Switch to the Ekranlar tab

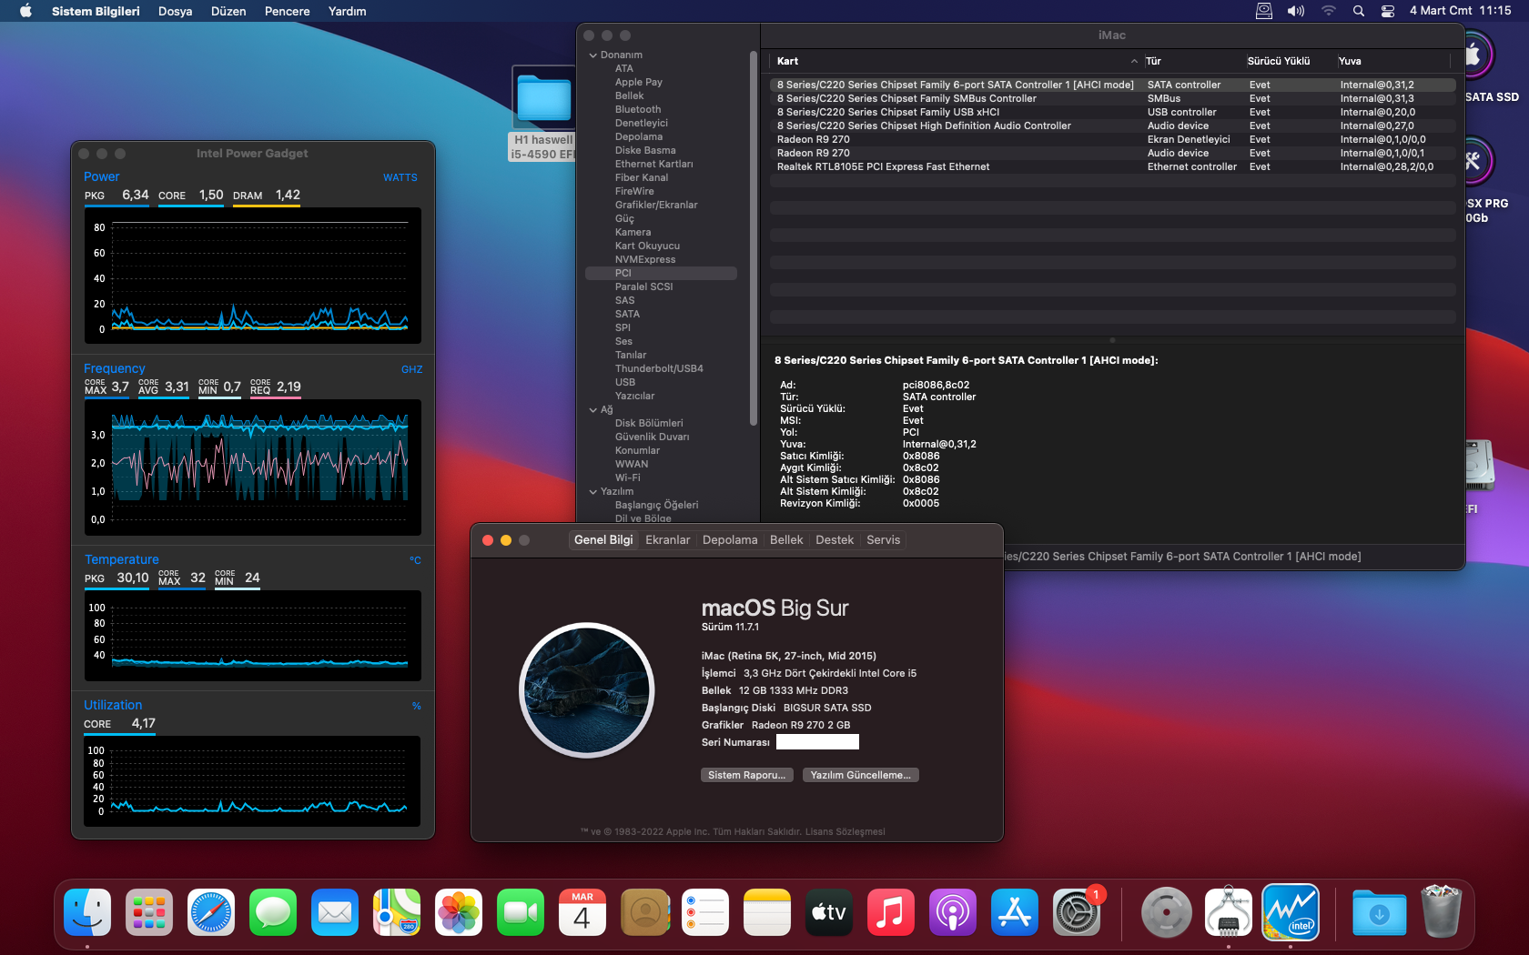(667, 540)
